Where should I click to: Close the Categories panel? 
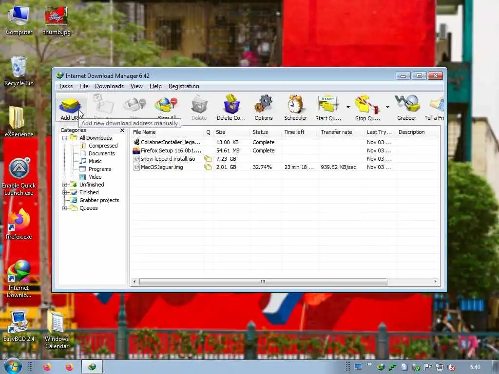pyautogui.click(x=122, y=131)
